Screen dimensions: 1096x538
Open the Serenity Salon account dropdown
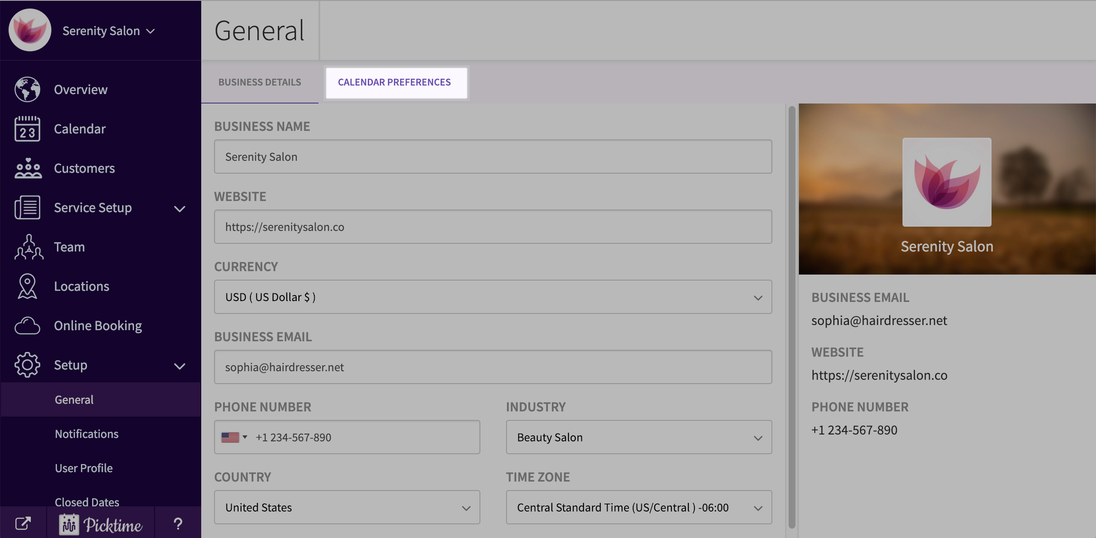coord(108,31)
